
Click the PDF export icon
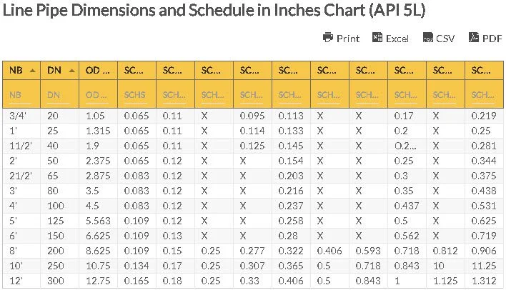tap(473, 38)
